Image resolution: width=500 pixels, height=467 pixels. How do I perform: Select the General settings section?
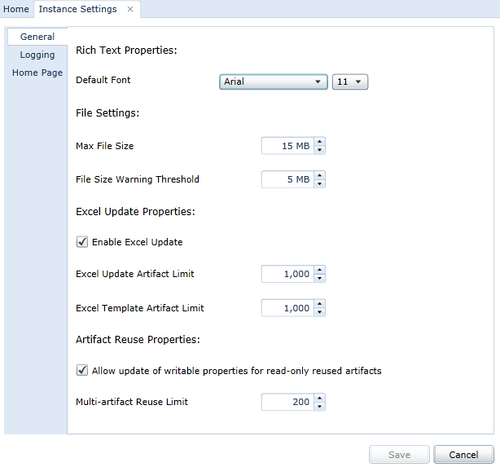37,37
